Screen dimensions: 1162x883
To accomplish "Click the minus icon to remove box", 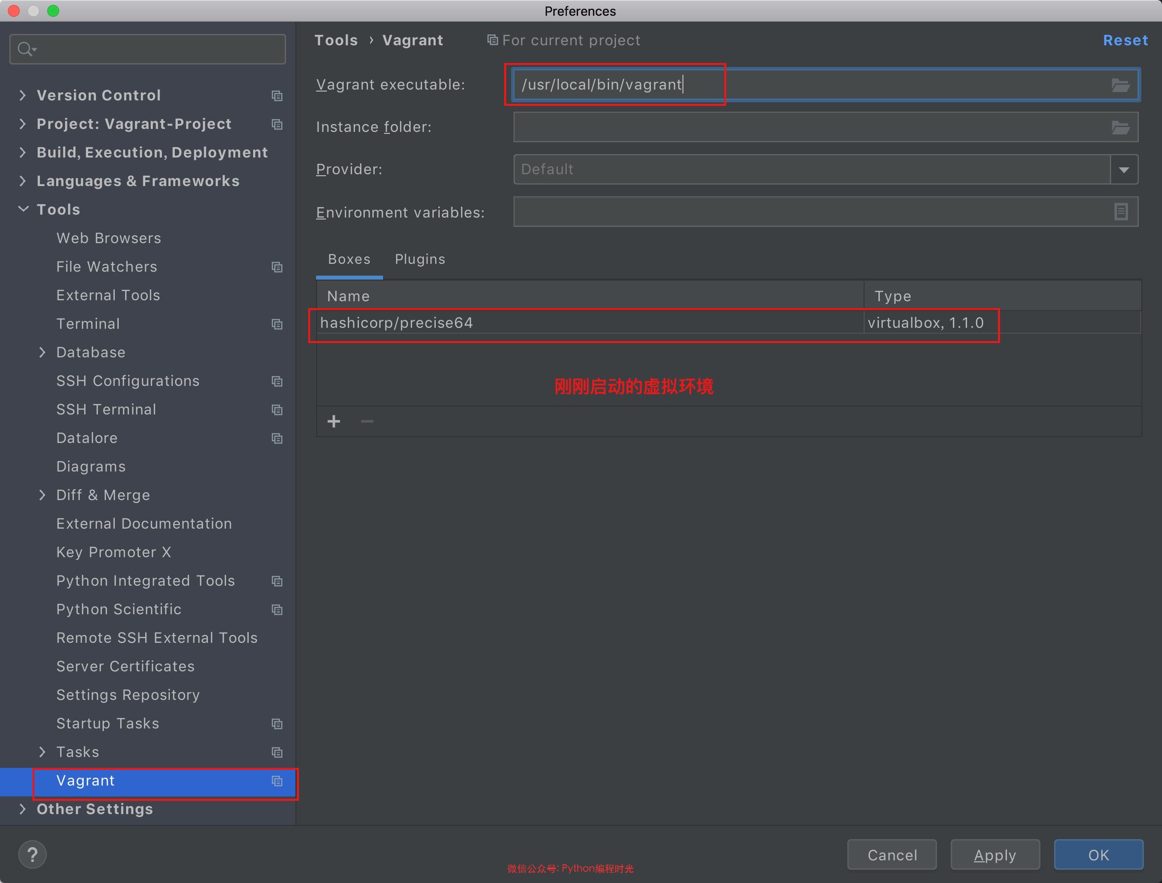I will tap(367, 421).
